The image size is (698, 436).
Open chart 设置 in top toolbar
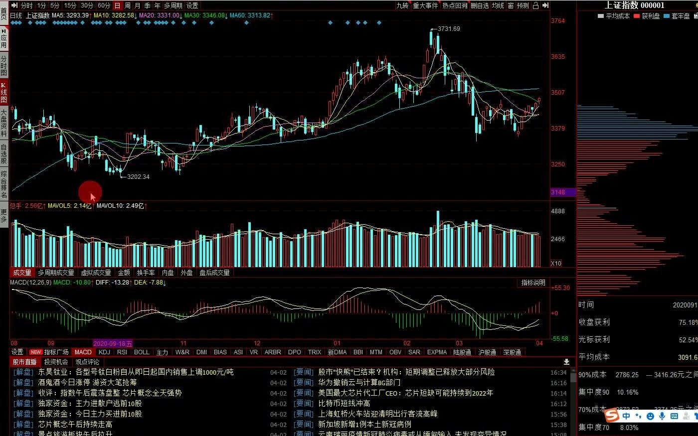(192, 5)
